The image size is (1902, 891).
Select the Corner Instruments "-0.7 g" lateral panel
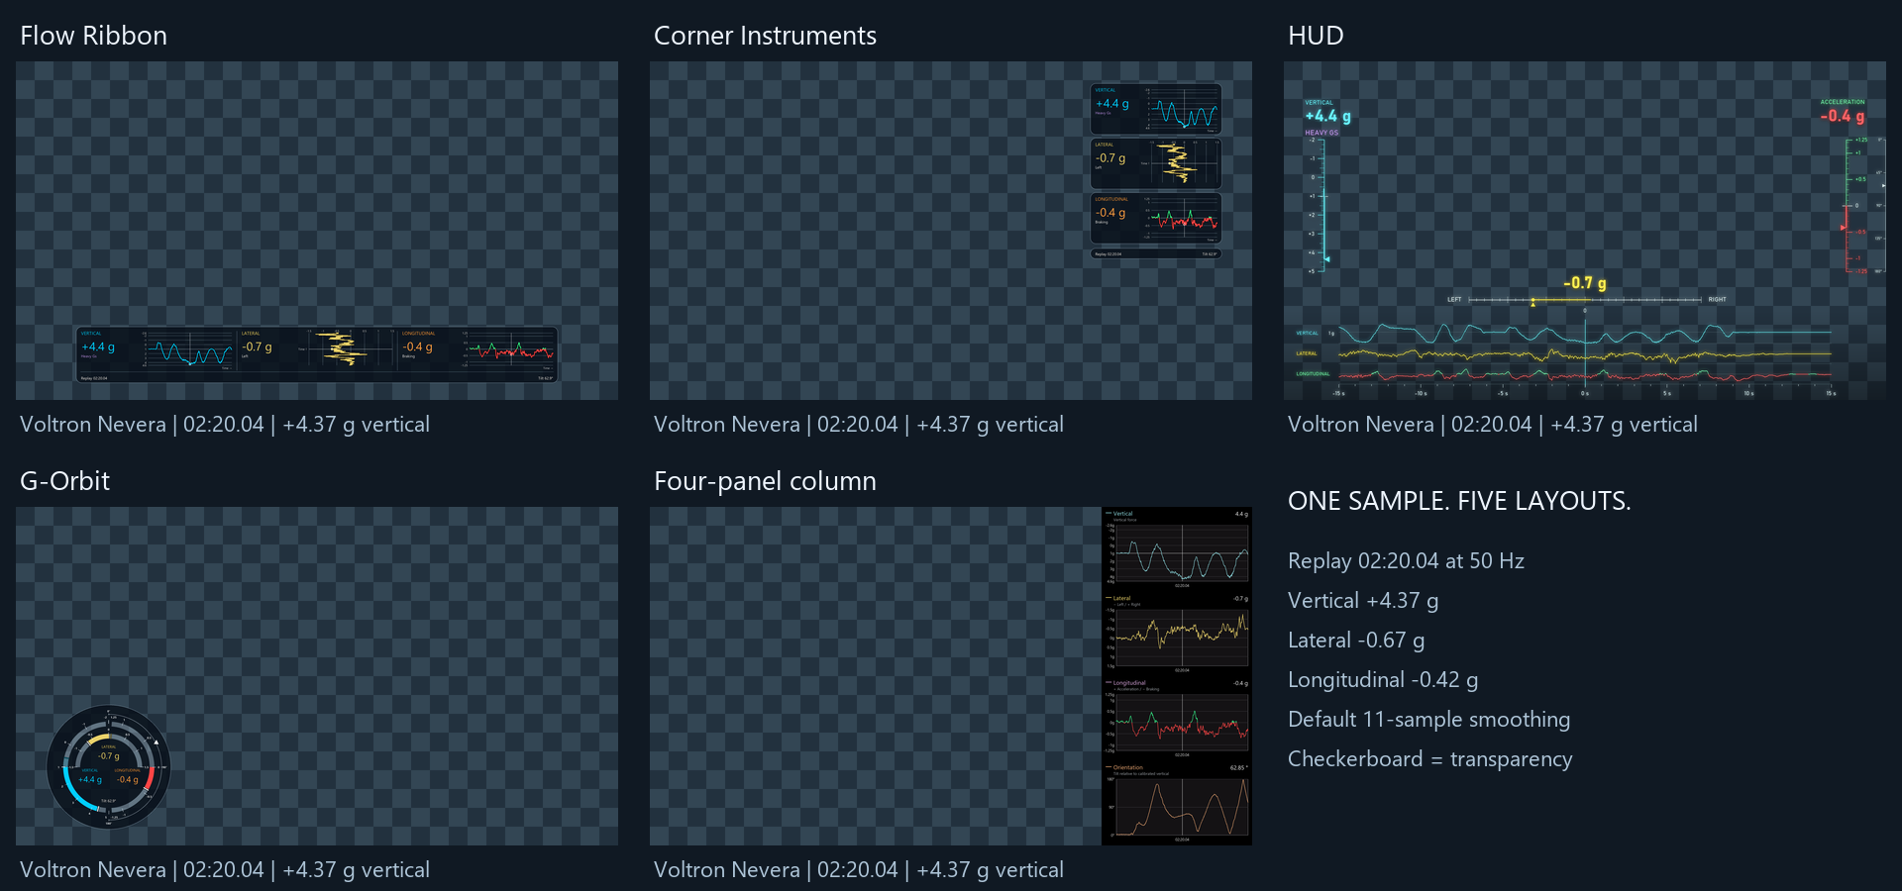click(1156, 163)
